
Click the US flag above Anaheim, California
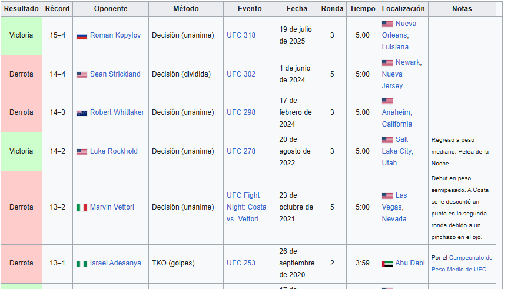click(387, 101)
